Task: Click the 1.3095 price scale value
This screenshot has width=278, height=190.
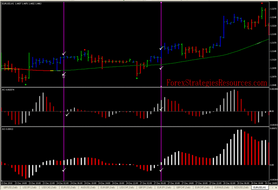Action: tap(273, 68)
